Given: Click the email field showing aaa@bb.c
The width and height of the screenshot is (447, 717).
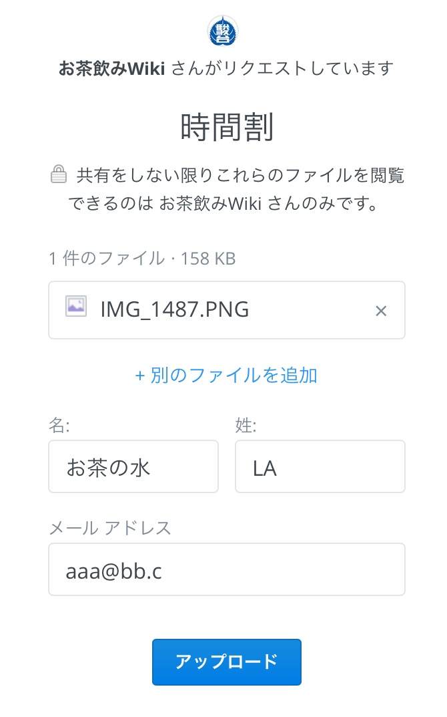Looking at the screenshot, I should 226,569.
